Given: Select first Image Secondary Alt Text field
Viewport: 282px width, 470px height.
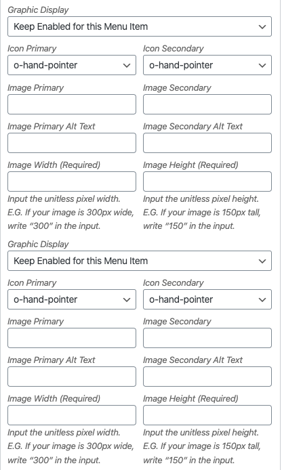Looking at the screenshot, I should coord(207,143).
